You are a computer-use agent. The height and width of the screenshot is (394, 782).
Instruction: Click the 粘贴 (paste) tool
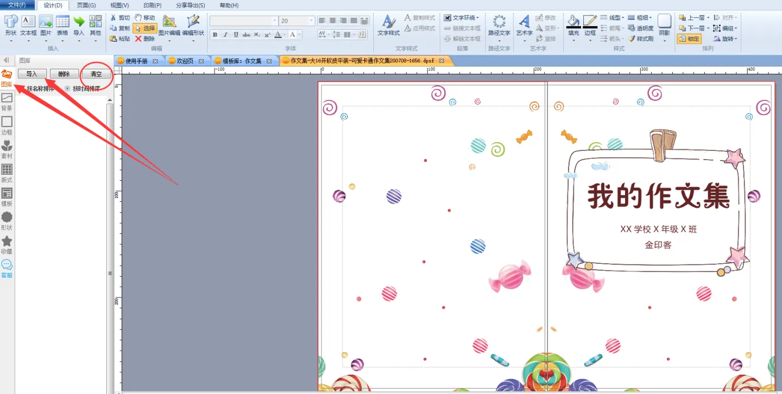pyautogui.click(x=120, y=39)
